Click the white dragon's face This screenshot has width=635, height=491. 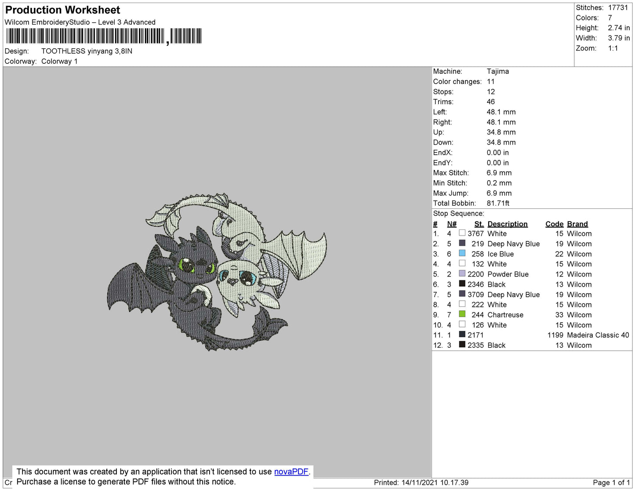tap(237, 279)
